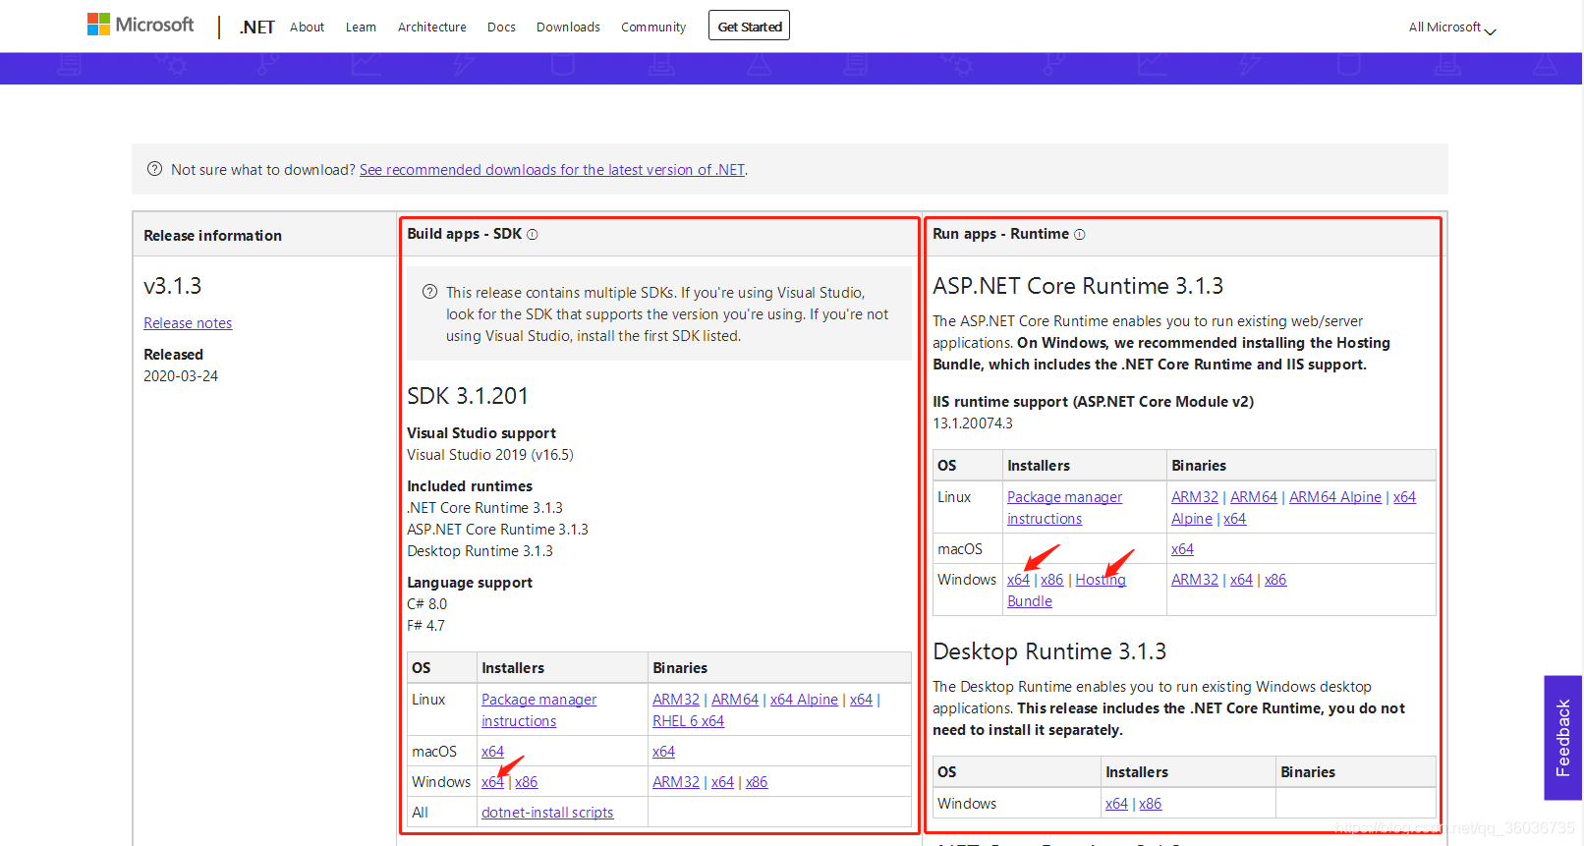This screenshot has height=846, width=1584.
Task: Download ASP.NET Runtime macOS x64 binary
Action: coord(1182,549)
